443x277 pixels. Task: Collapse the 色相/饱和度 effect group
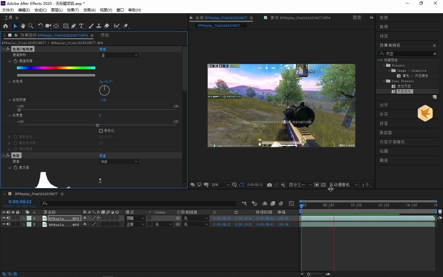[x=4, y=49]
